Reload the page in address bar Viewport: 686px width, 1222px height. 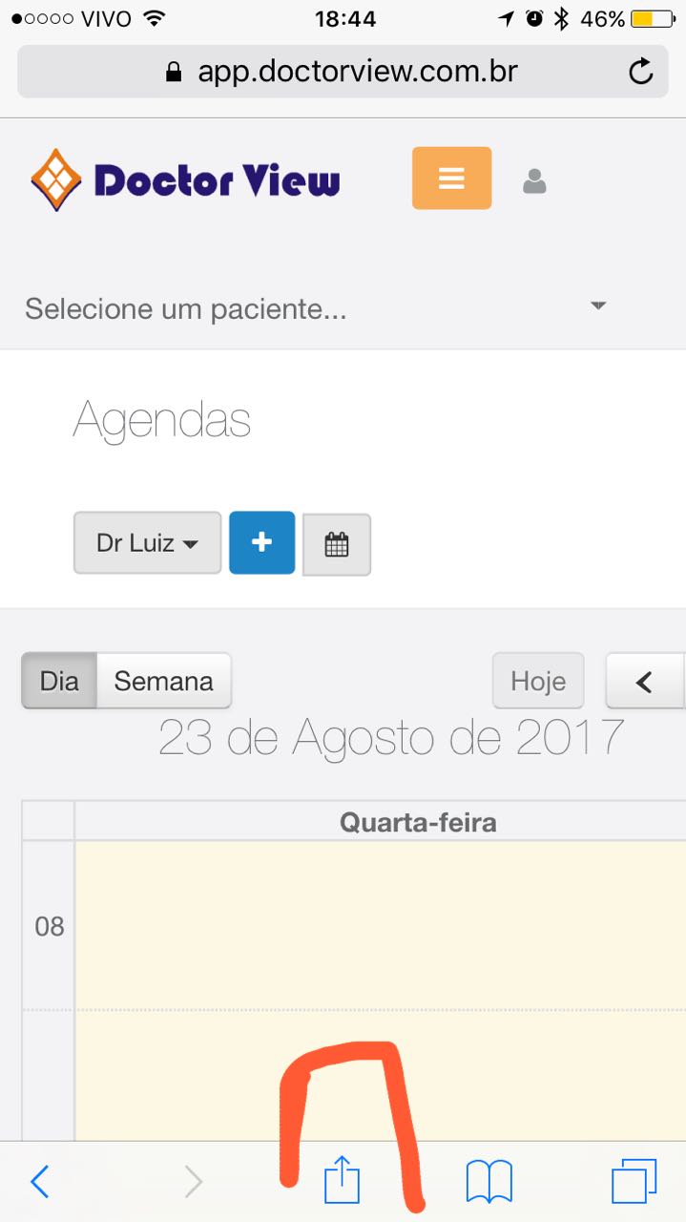click(641, 72)
